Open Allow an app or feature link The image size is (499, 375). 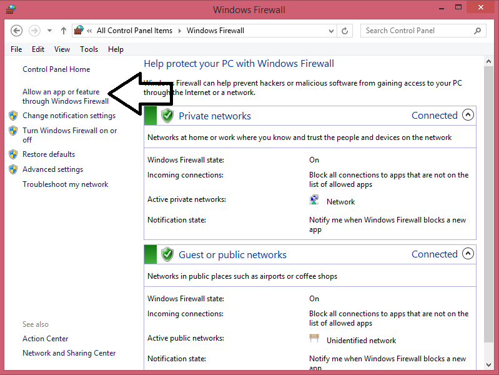click(x=66, y=96)
